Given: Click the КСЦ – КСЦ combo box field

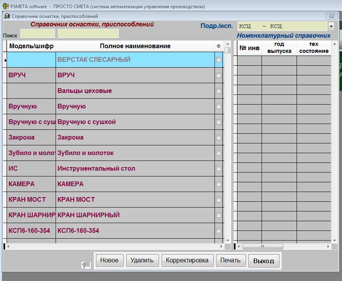Looking at the screenshot, I should click(282, 26).
